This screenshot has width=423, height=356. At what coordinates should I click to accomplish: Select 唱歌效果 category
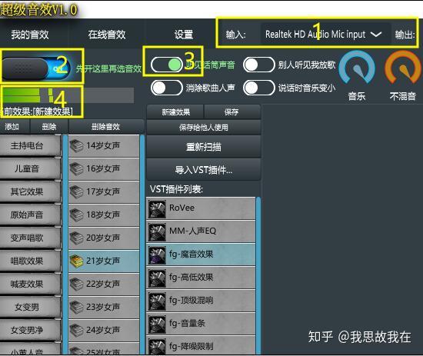30,261
